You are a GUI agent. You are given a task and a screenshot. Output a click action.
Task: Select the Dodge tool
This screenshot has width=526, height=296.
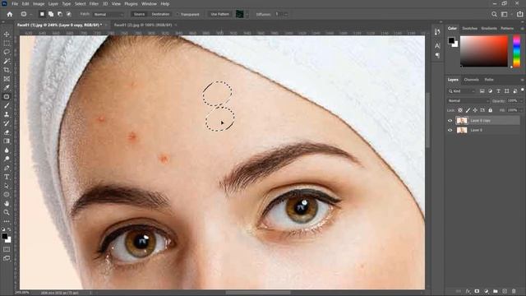[7, 159]
